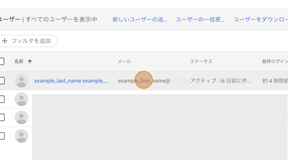Image resolution: width=288 pixels, height=160 pixels.
Task: Click the 最終ログイン column header
Action: click(x=275, y=61)
